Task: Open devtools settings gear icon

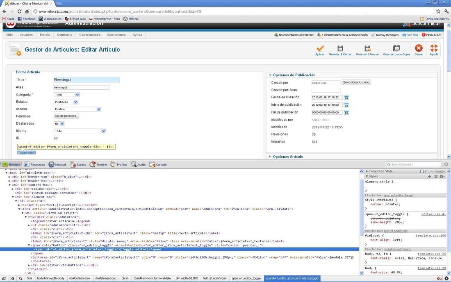Action: click(446, 279)
